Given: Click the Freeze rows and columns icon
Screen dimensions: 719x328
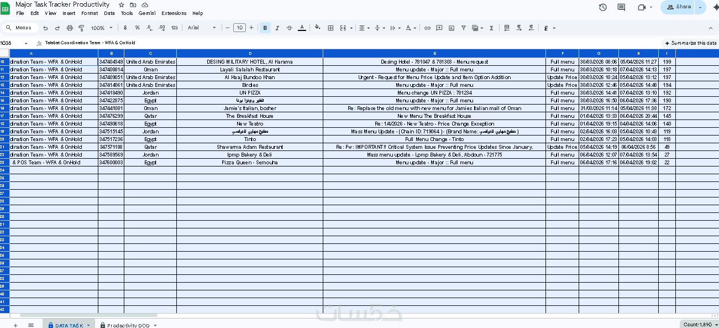Looking at the screenshot, I should point(507,28).
